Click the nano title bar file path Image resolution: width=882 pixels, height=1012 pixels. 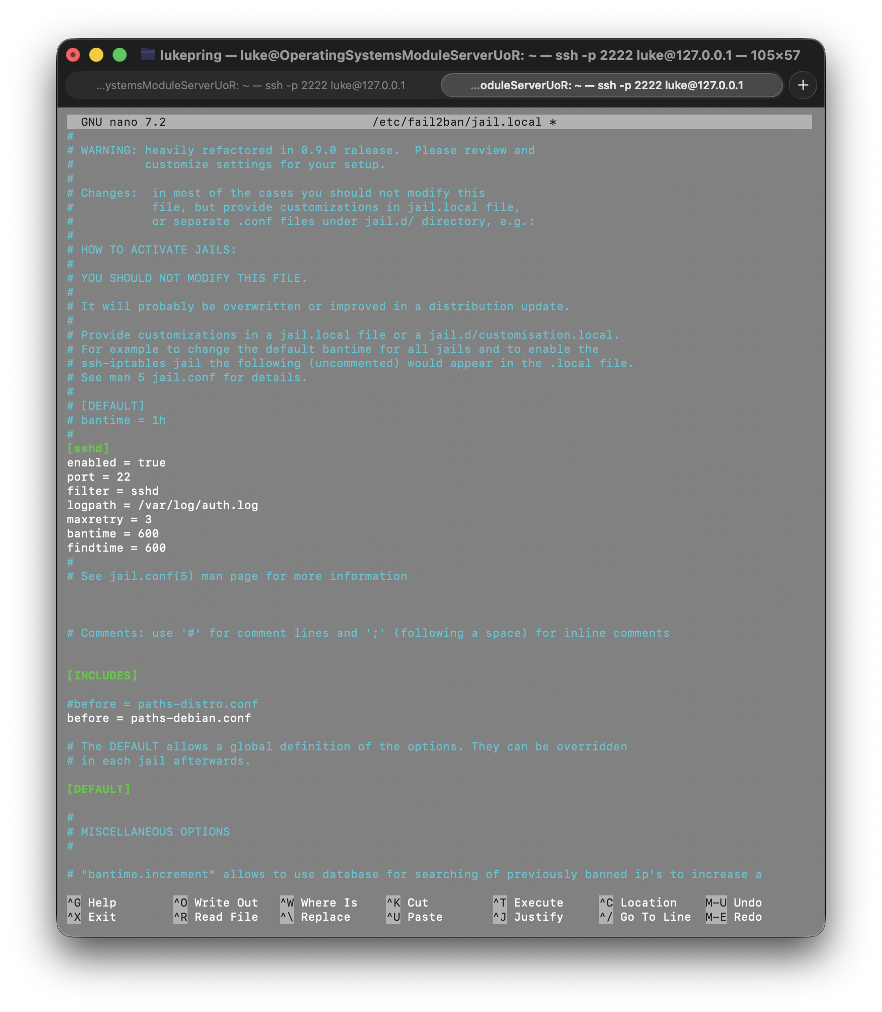click(x=457, y=122)
